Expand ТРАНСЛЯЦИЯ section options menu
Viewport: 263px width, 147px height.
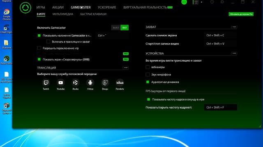(126, 68)
